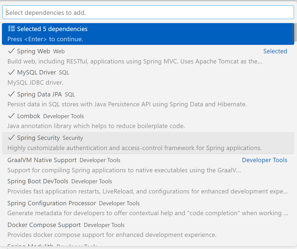Pick the Docker Compose Support entry
The image size is (297, 249).
(x=44, y=225)
